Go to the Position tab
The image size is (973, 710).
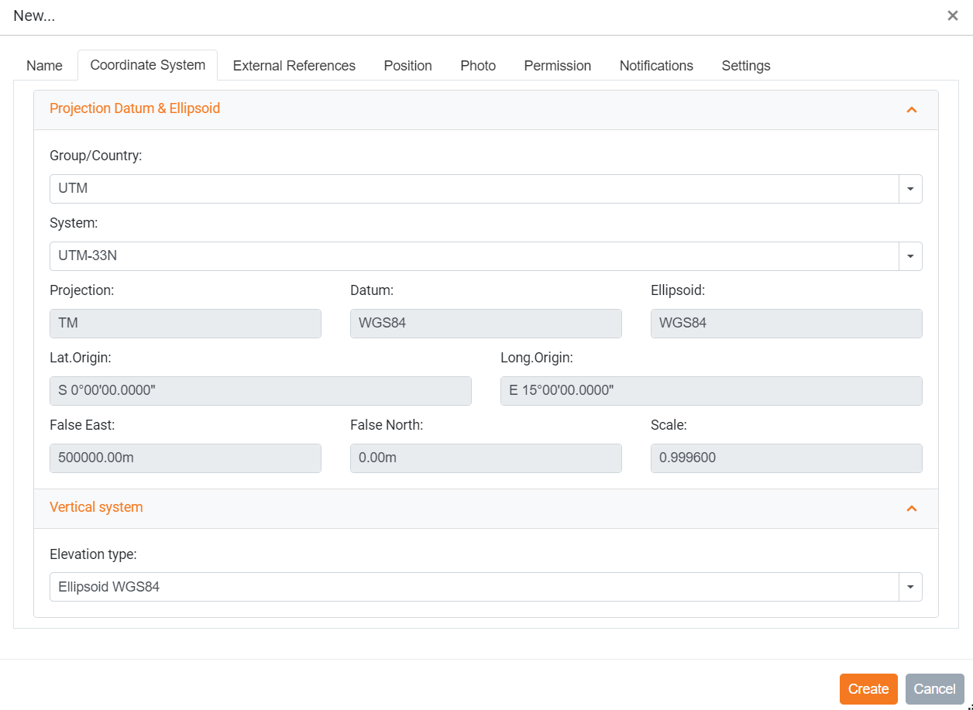407,66
